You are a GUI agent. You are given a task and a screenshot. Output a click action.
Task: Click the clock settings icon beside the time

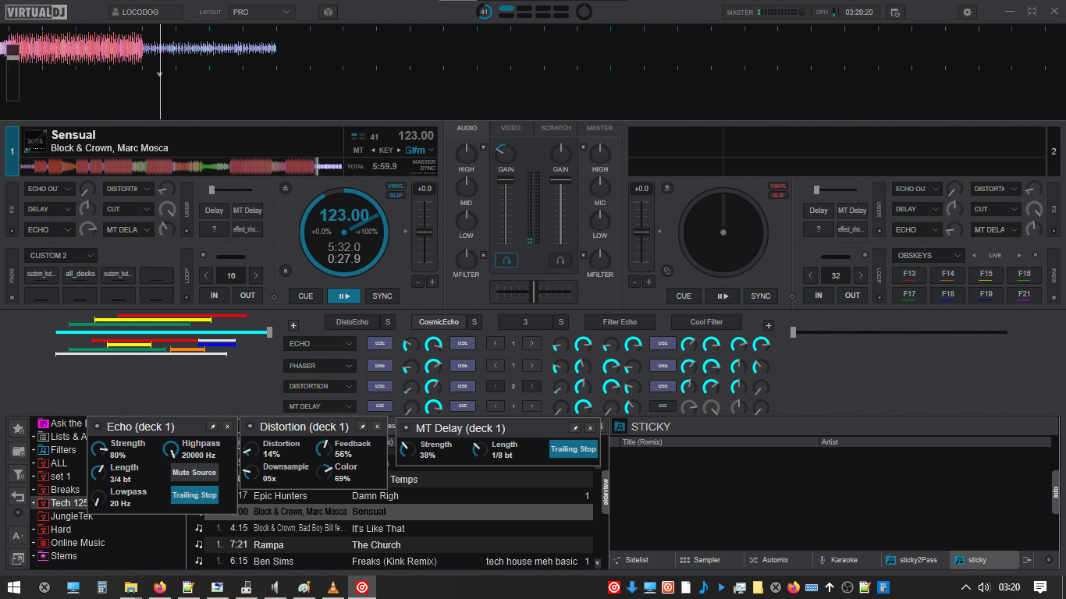coord(894,12)
